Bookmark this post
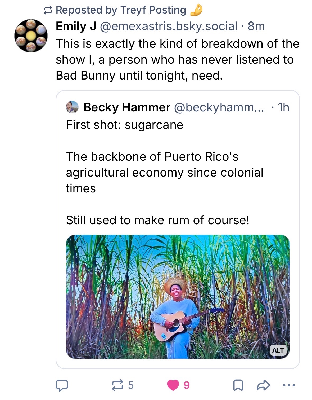This screenshot has height=400, width=312. coord(238,385)
